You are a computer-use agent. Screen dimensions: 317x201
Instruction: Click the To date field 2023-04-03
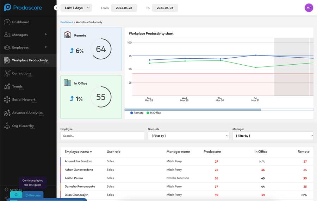click(165, 8)
